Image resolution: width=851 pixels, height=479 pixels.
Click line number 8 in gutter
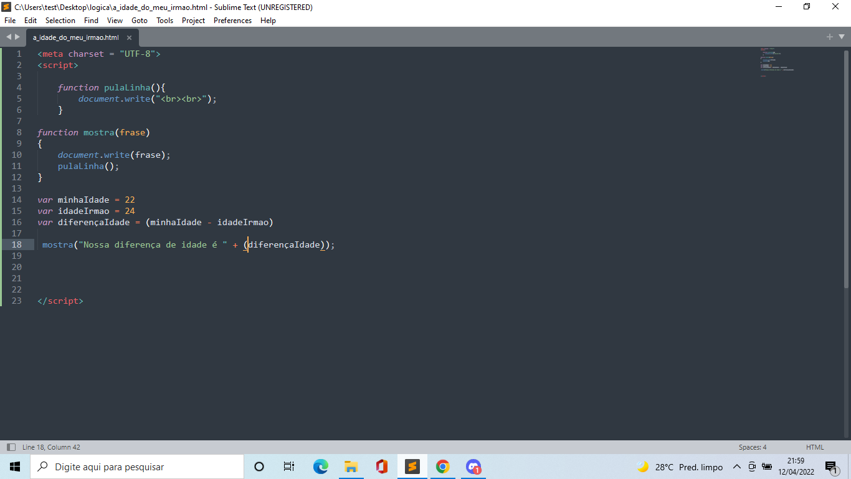[x=19, y=132]
